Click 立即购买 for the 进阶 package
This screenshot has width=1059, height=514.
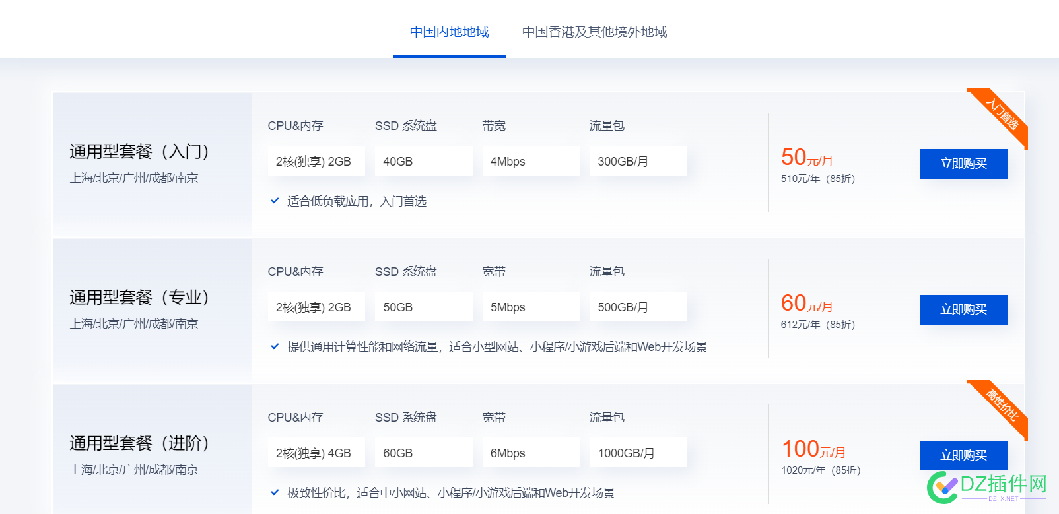pos(963,455)
